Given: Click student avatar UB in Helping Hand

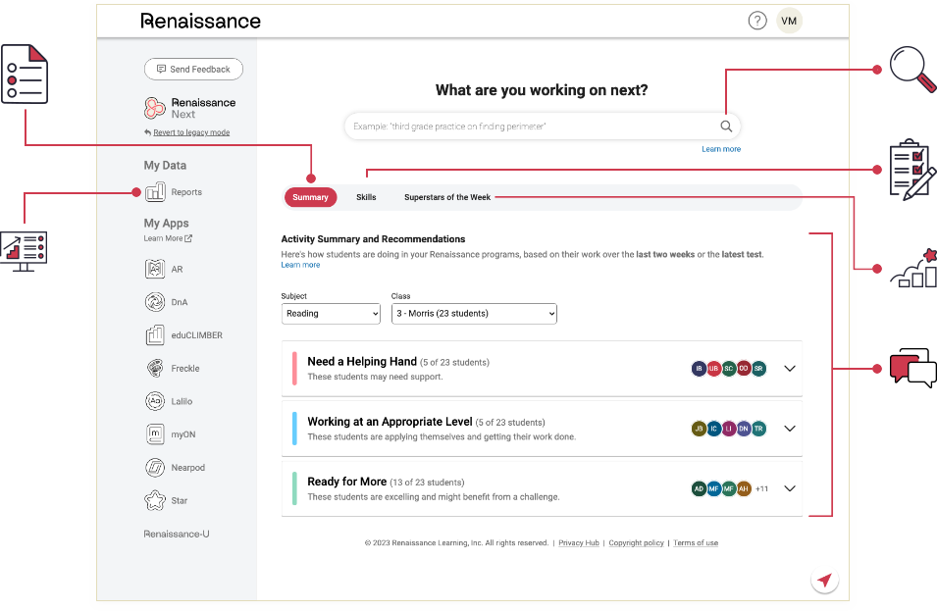Looking at the screenshot, I should [x=713, y=369].
